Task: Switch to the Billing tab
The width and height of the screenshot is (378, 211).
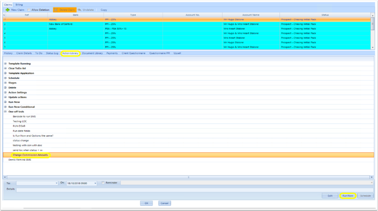Action: tap(19, 4)
